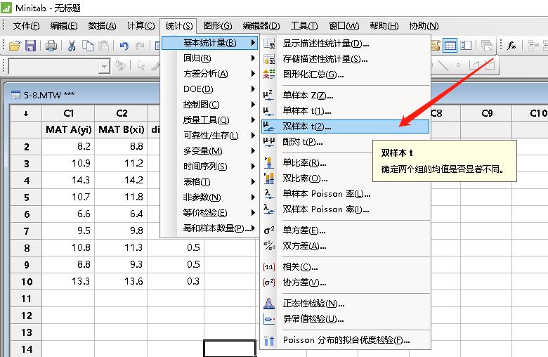The height and width of the screenshot is (357, 548).
Task: Click the μ icon for 单样本 t
Action: (x=268, y=111)
